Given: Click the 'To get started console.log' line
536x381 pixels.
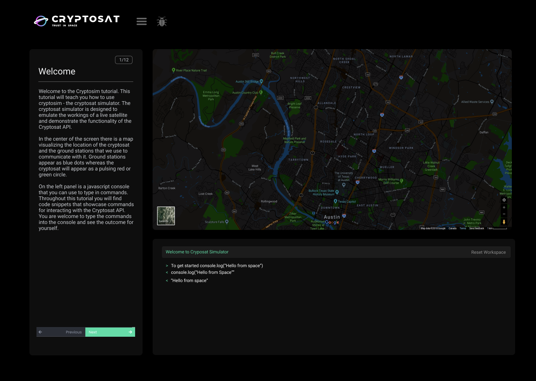Looking at the screenshot, I should [217, 266].
